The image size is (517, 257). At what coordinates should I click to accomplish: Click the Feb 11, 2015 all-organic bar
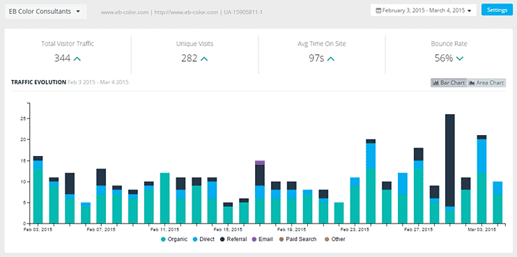(165, 198)
